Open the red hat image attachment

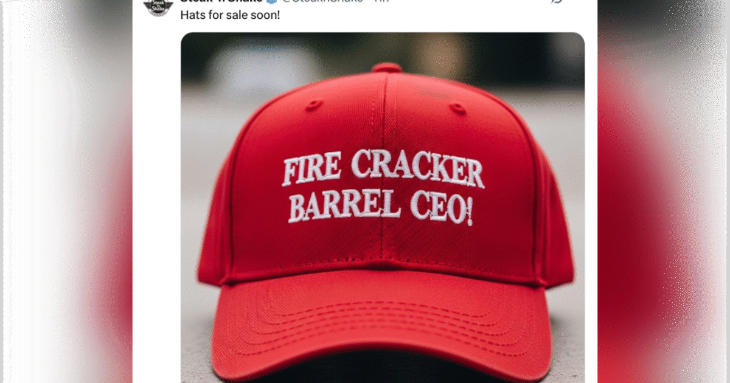tap(383, 207)
